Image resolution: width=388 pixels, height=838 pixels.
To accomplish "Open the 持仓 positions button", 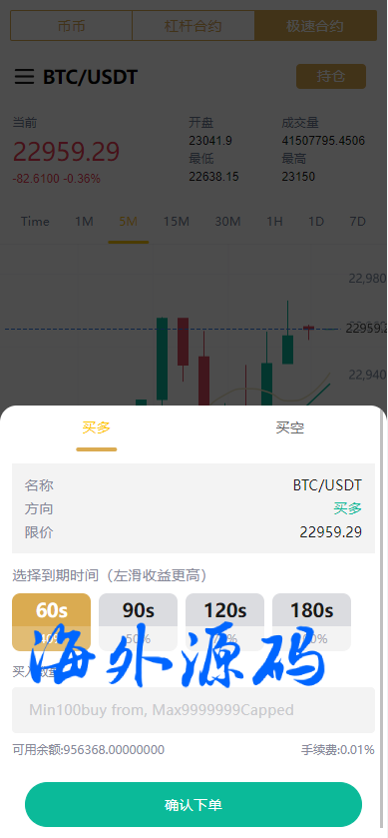I will [331, 77].
